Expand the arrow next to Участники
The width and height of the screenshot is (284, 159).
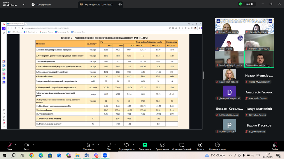pos(98,145)
